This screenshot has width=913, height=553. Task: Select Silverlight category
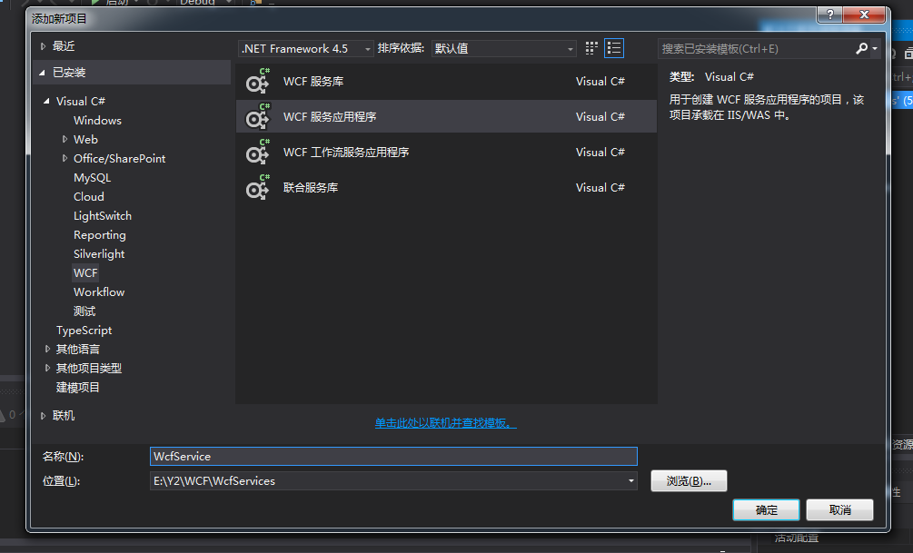pyautogui.click(x=99, y=253)
